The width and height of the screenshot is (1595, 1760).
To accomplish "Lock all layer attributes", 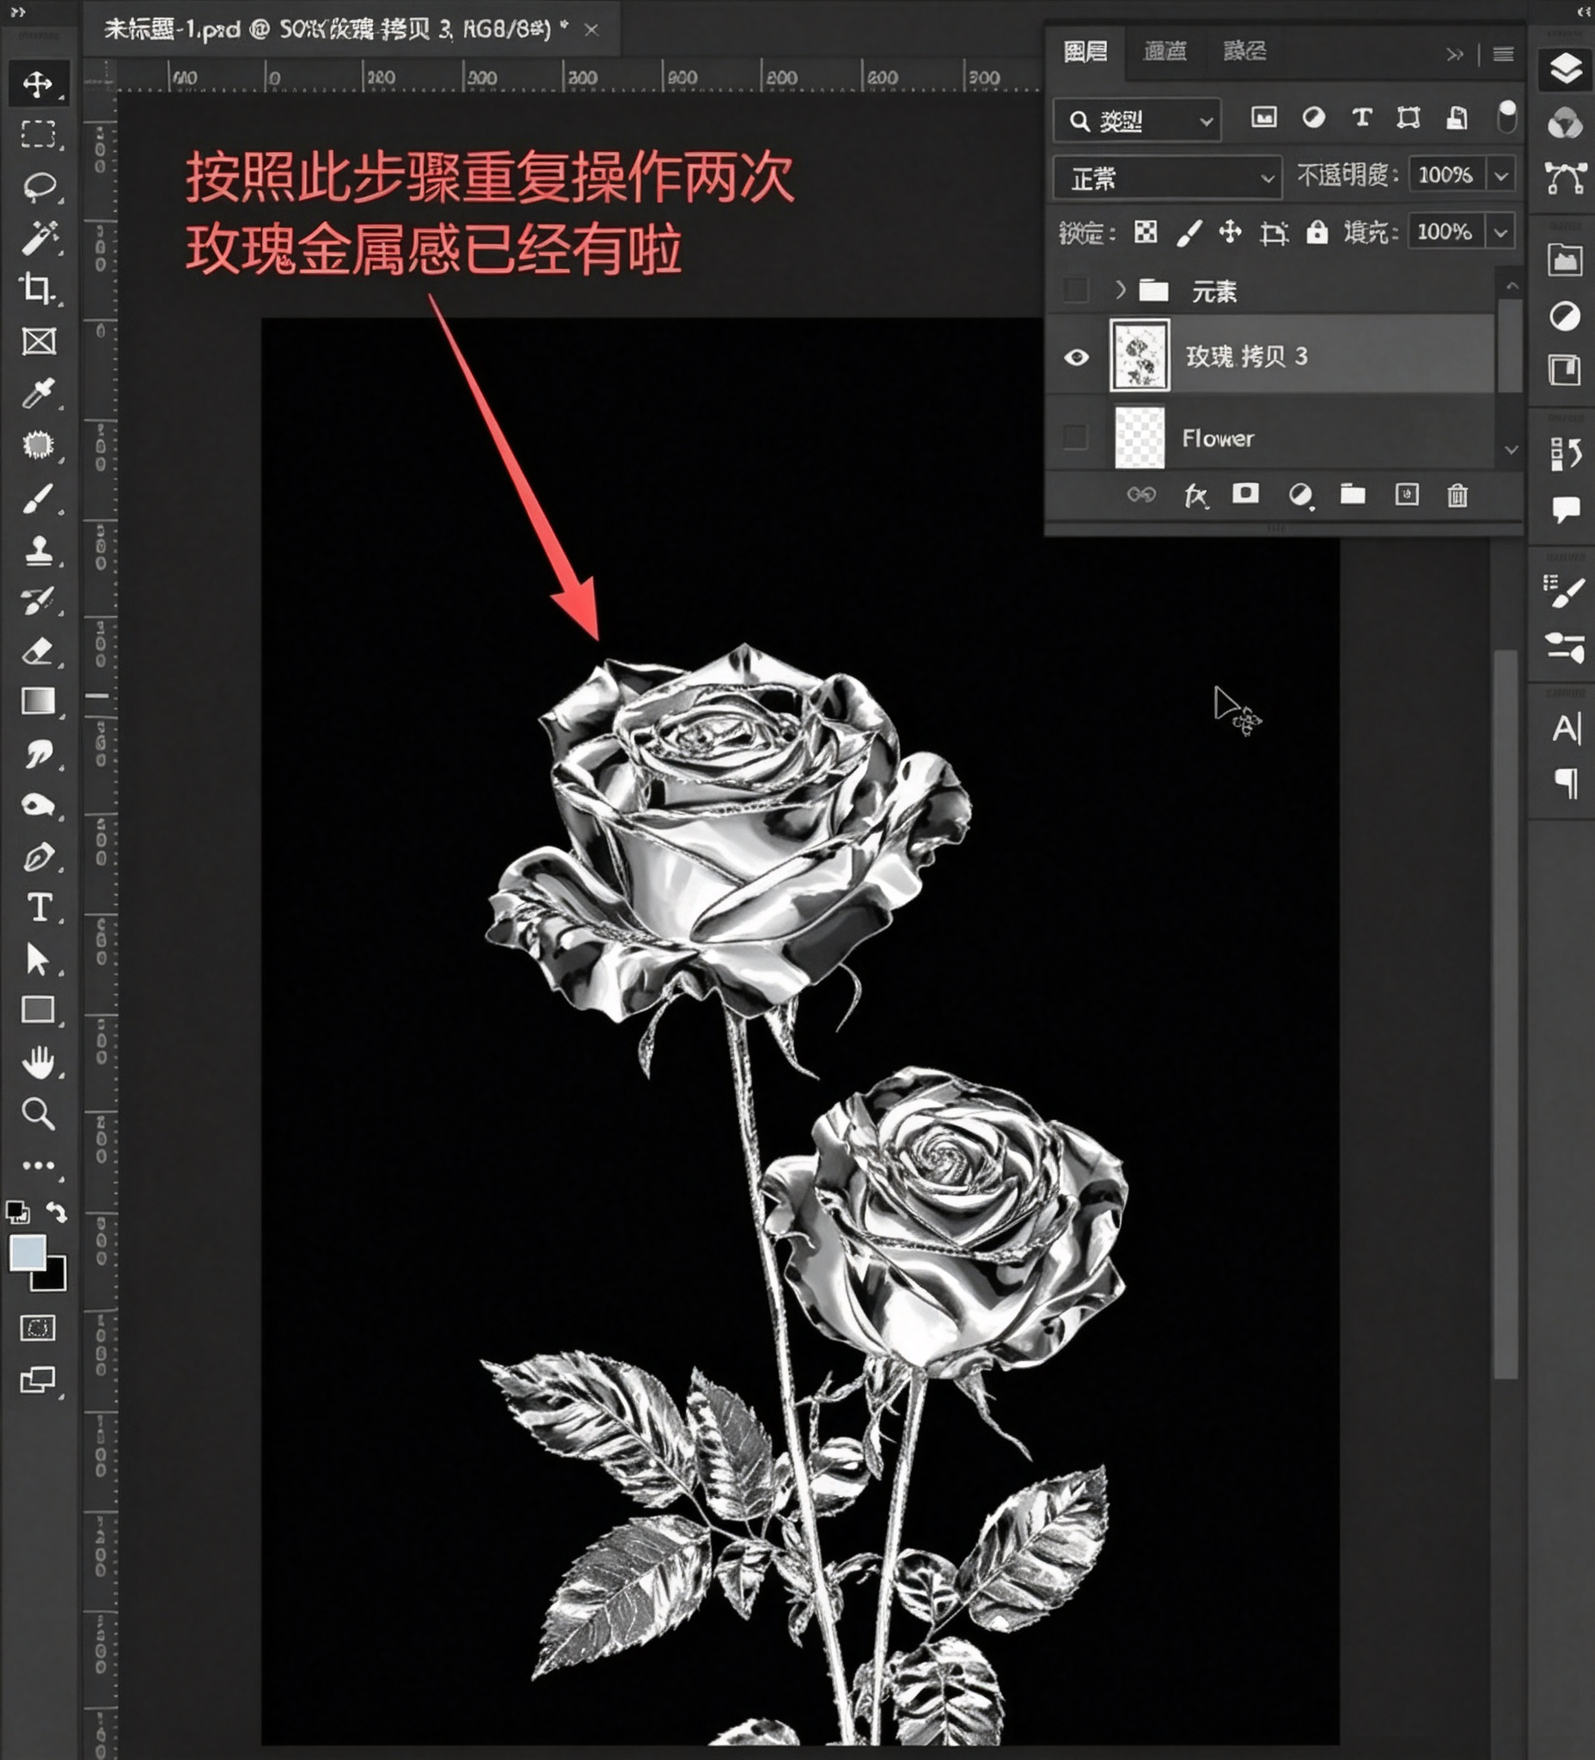I will pos(1317,231).
